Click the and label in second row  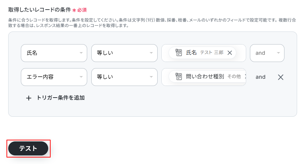pyautogui.click(x=261, y=77)
